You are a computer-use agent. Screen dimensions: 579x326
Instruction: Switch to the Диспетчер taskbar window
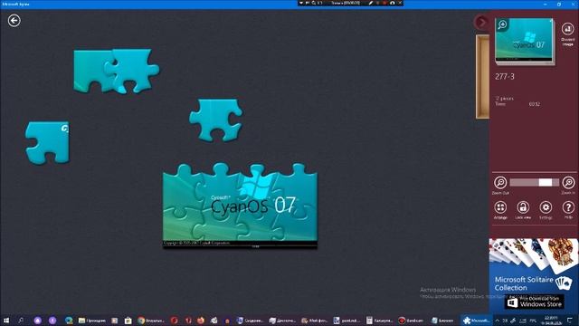[x=282, y=321]
